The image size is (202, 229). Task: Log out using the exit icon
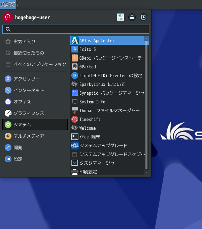143,17
